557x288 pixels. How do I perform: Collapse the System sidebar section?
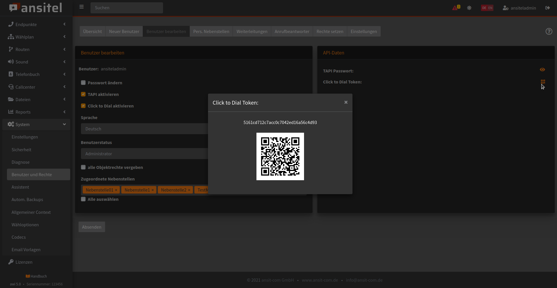(36, 124)
